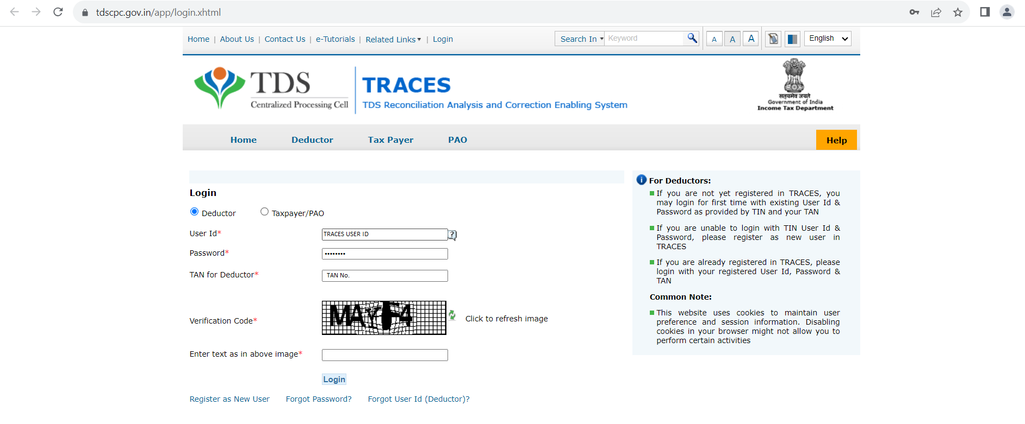Select the largest font size A
Viewport: 1025px width, 424px height.
coord(751,39)
